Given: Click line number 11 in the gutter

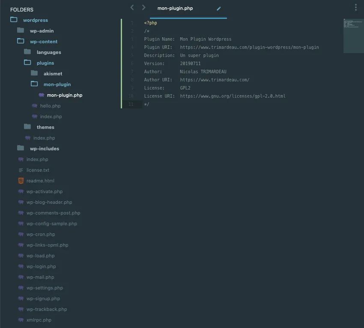Looking at the screenshot, I should point(131,104).
